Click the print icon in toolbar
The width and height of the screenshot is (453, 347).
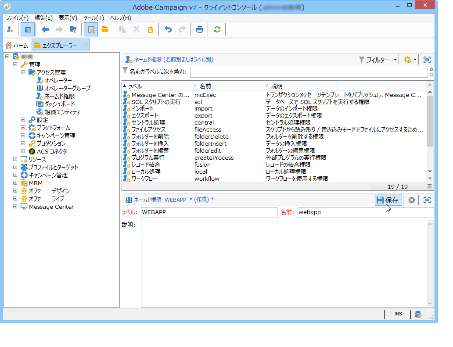point(199,29)
